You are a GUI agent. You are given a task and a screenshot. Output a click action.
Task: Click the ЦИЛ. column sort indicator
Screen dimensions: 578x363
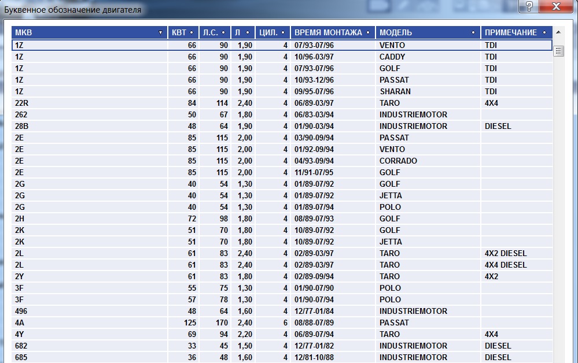(x=282, y=33)
